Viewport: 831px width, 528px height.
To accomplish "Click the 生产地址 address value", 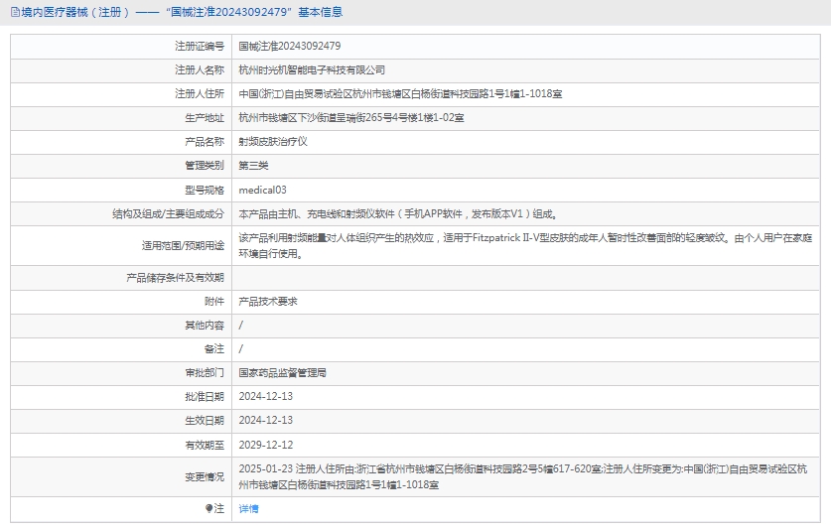I will pyautogui.click(x=351, y=117).
